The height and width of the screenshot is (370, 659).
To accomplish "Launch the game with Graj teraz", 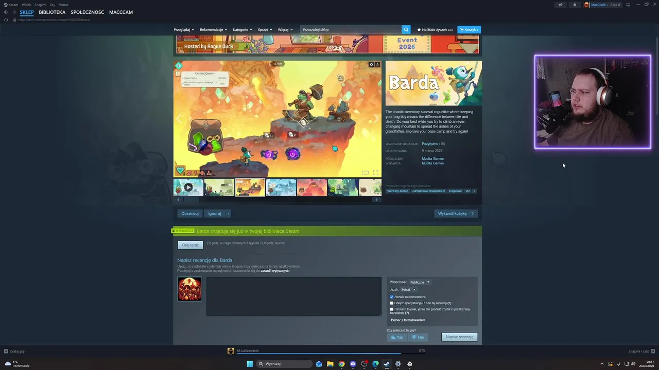I will pyautogui.click(x=190, y=245).
